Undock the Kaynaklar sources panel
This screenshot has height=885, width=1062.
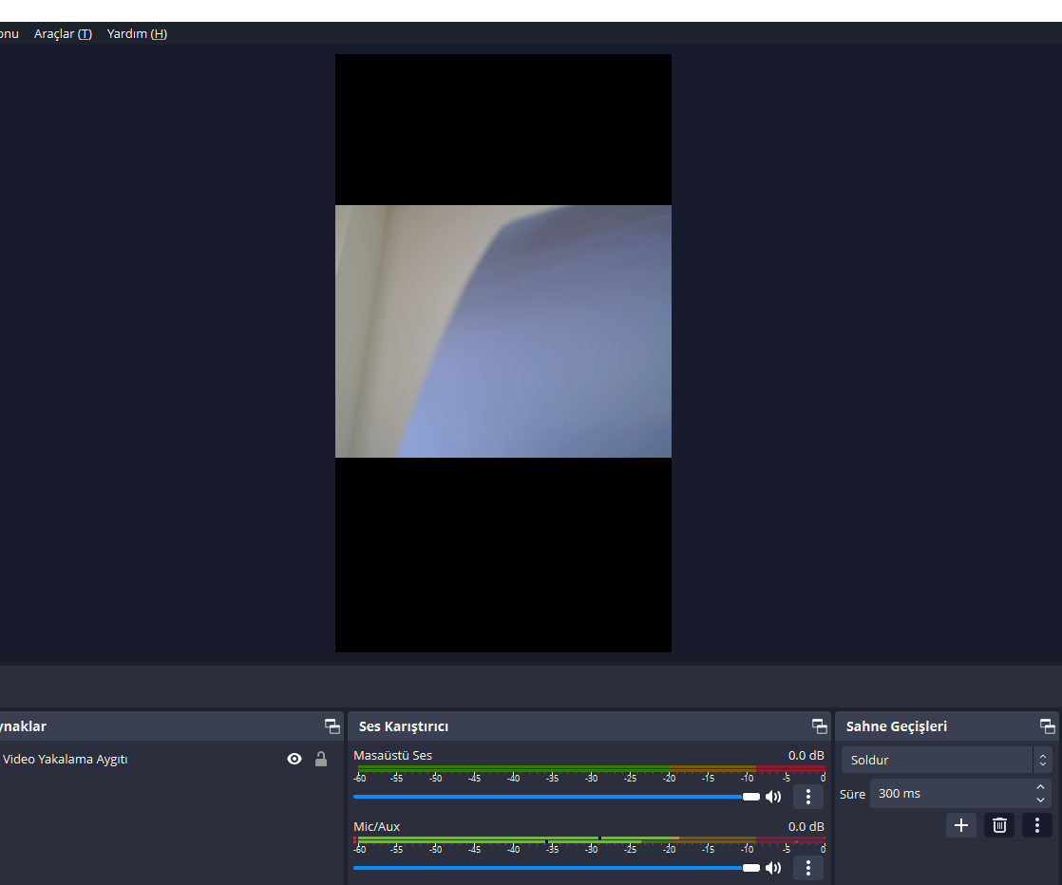[x=332, y=726]
